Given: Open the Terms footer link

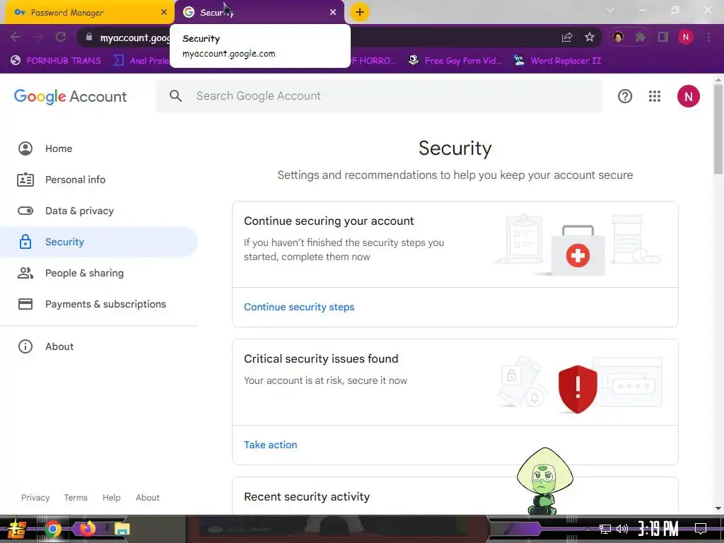Looking at the screenshot, I should (76, 498).
